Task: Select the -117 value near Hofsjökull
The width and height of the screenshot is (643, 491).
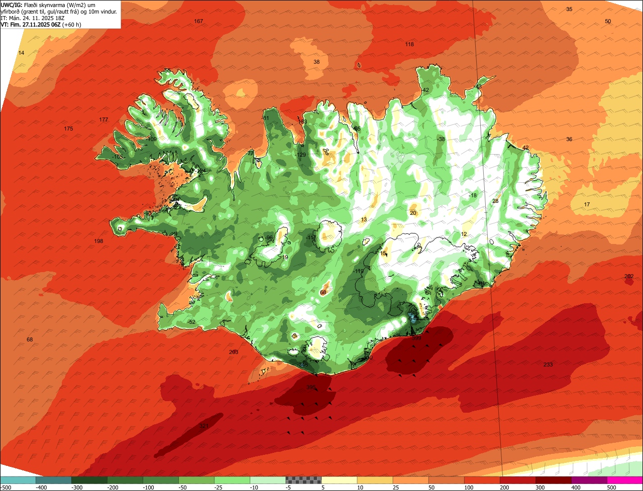Action: (x=311, y=237)
